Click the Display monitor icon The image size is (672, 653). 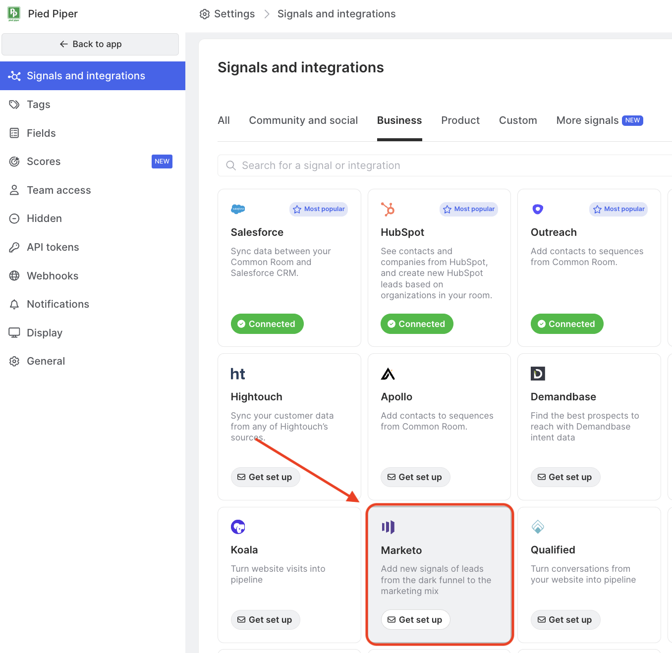pos(14,333)
